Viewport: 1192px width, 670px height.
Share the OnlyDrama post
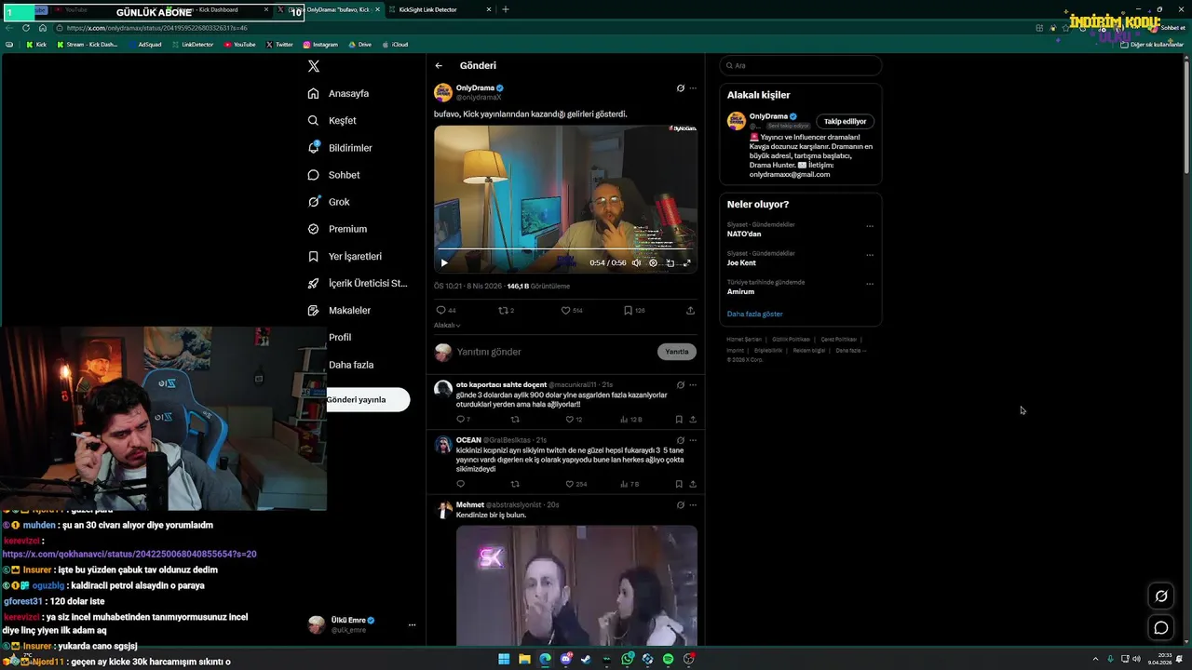(x=690, y=310)
